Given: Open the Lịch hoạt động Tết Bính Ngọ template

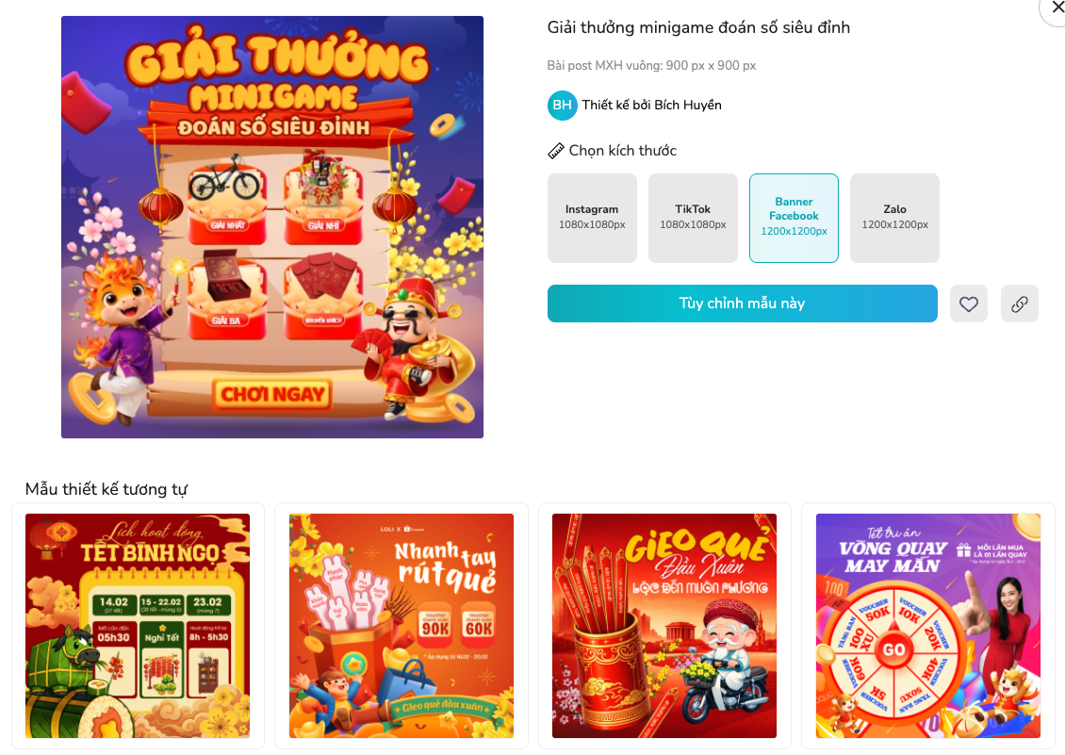Looking at the screenshot, I should pyautogui.click(x=138, y=626).
